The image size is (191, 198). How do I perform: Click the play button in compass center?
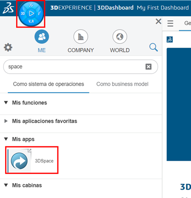pyautogui.click(x=31, y=13)
